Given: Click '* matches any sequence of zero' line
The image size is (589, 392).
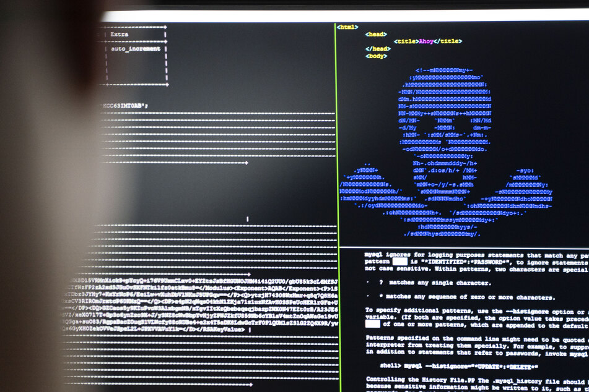Looking at the screenshot, I should 467,297.
